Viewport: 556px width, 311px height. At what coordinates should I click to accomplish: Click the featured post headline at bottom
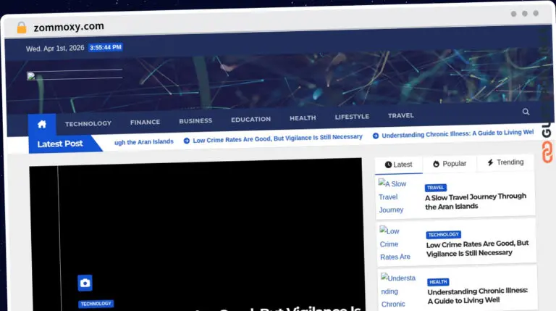(x=277, y=308)
